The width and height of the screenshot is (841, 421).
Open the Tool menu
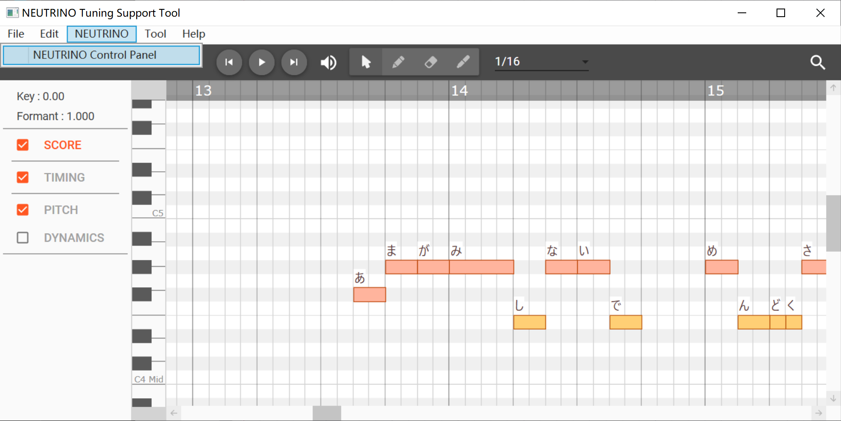click(155, 34)
